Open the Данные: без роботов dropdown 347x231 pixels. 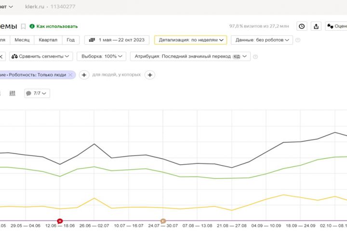[262, 40]
